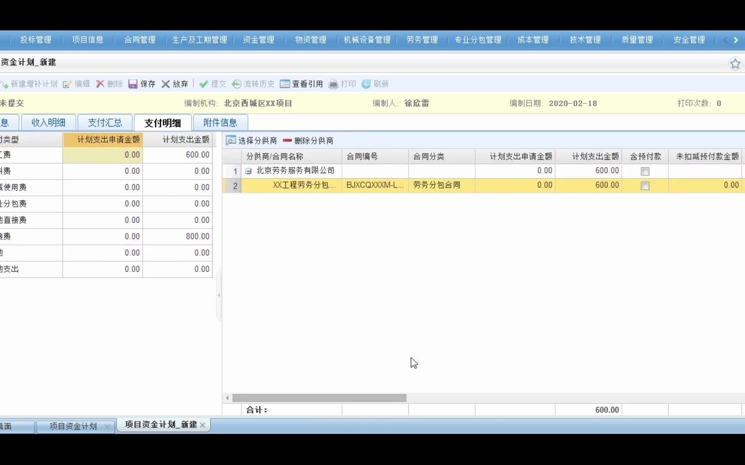
Task: Switch to the 支付汇总 tab
Action: (x=105, y=123)
